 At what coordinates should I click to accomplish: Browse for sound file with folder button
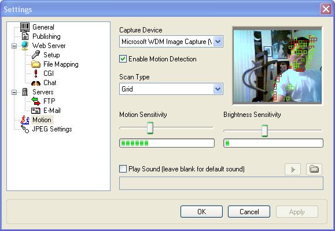314,169
